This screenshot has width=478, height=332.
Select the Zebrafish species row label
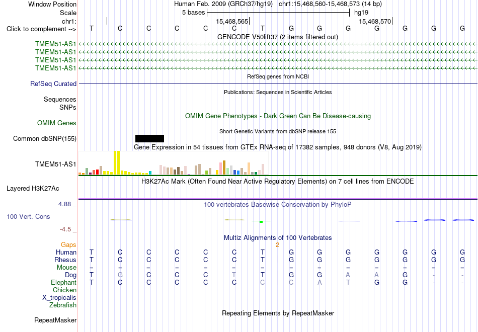[x=63, y=305]
